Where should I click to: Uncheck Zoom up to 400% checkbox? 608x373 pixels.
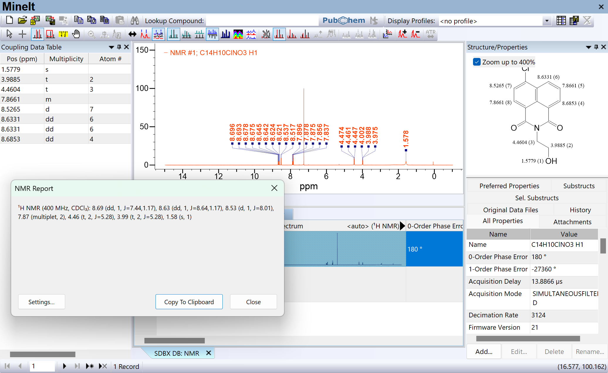pos(477,62)
